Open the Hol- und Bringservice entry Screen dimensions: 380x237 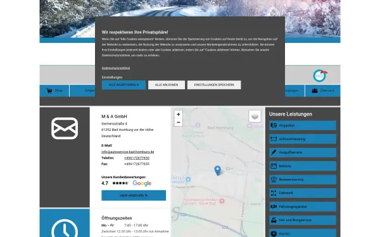(x=303, y=221)
